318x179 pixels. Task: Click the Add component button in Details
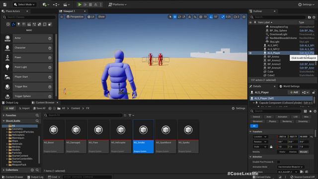point(294,92)
